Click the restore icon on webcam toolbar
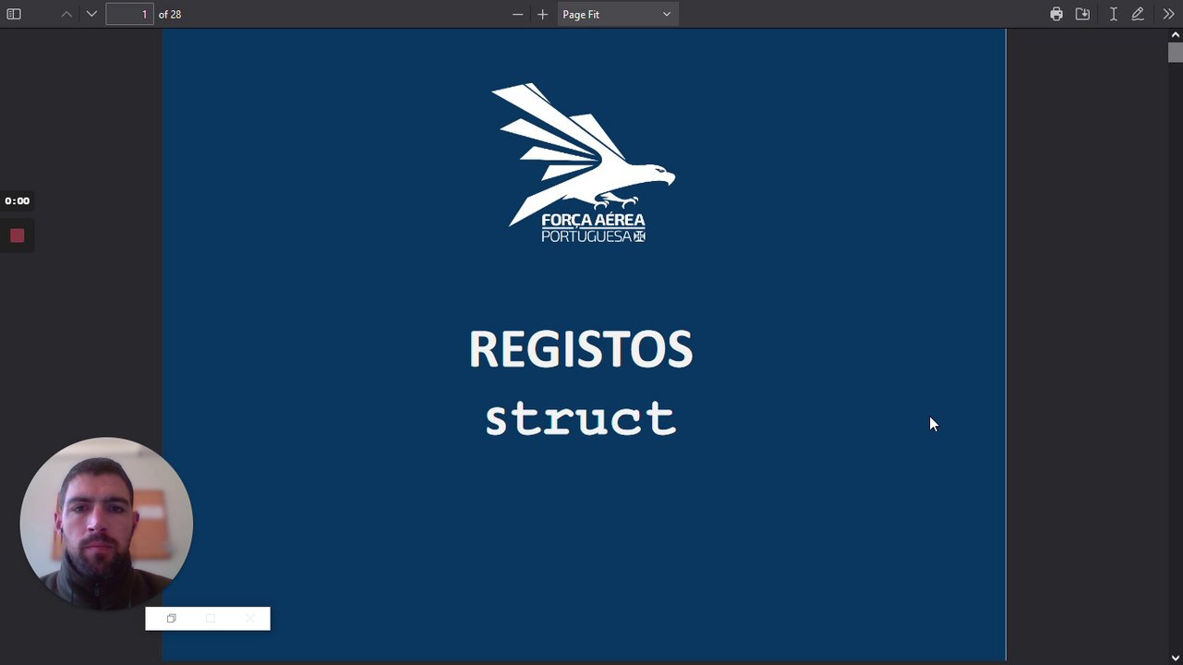The height and width of the screenshot is (665, 1183). 171,619
